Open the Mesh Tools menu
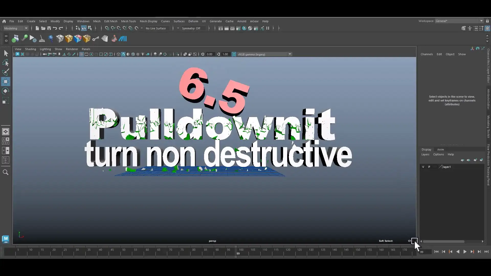491x276 pixels. (128, 21)
